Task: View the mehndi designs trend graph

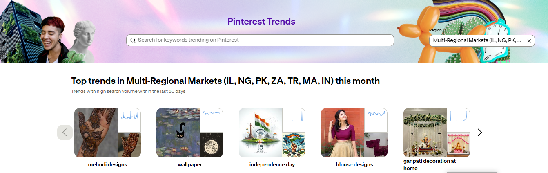Action: click(x=129, y=120)
